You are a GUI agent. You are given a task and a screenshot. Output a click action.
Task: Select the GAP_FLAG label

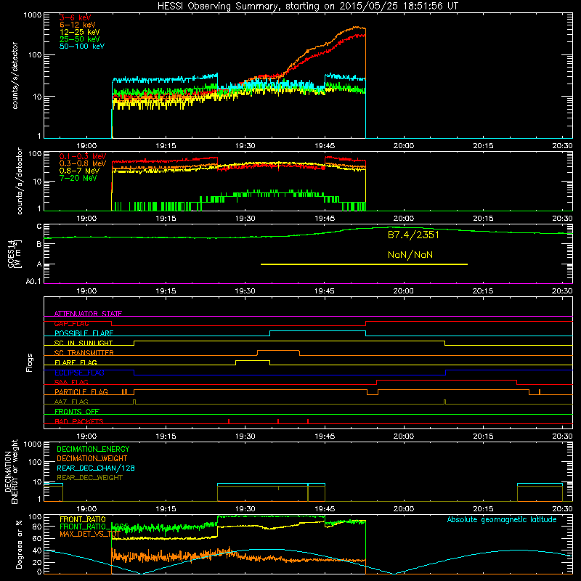71,323
